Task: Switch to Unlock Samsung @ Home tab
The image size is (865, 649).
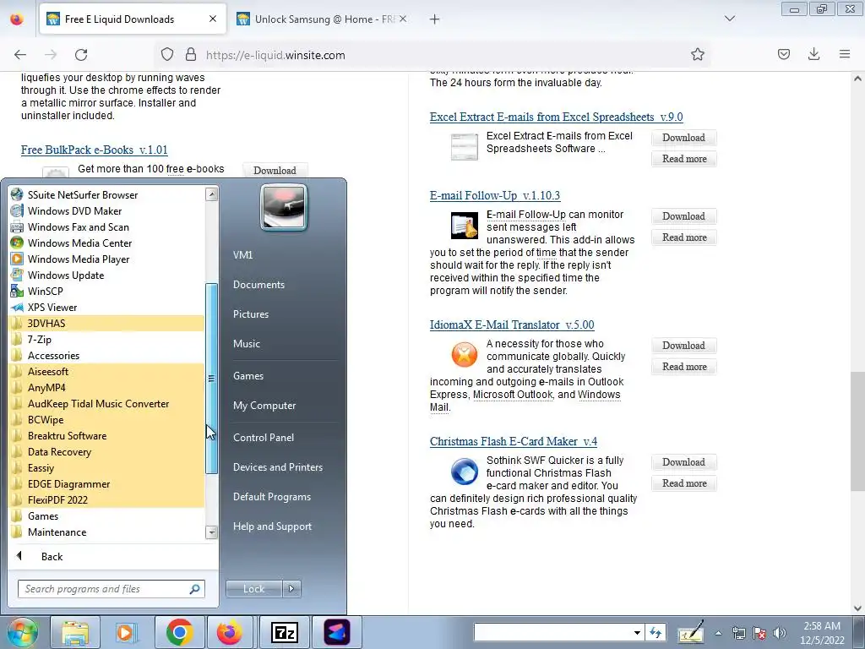Action: click(x=322, y=19)
